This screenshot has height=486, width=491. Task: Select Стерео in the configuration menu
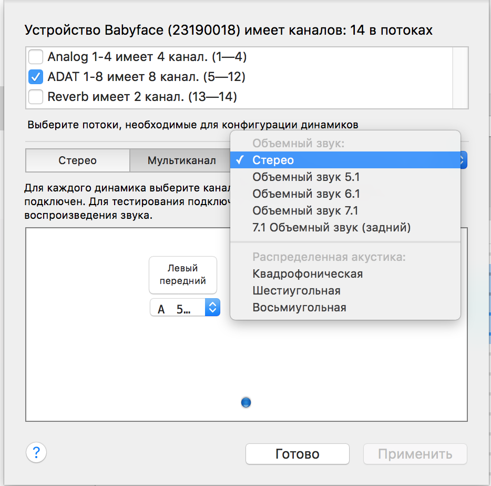click(345, 160)
